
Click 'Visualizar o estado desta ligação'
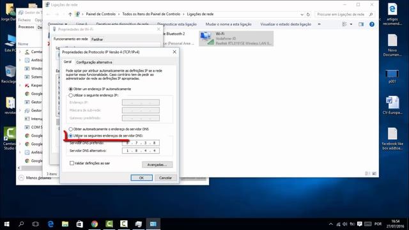(286, 24)
